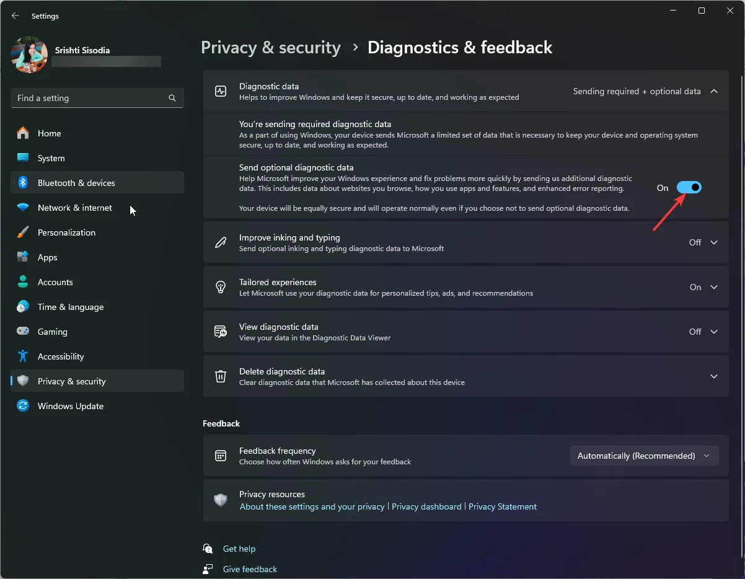Click the user profile picture
Screen dimensions: 745x579
(x=30, y=55)
